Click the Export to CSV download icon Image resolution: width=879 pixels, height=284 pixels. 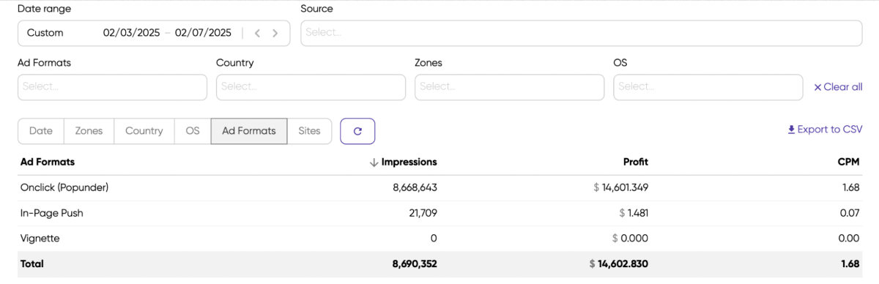791,130
